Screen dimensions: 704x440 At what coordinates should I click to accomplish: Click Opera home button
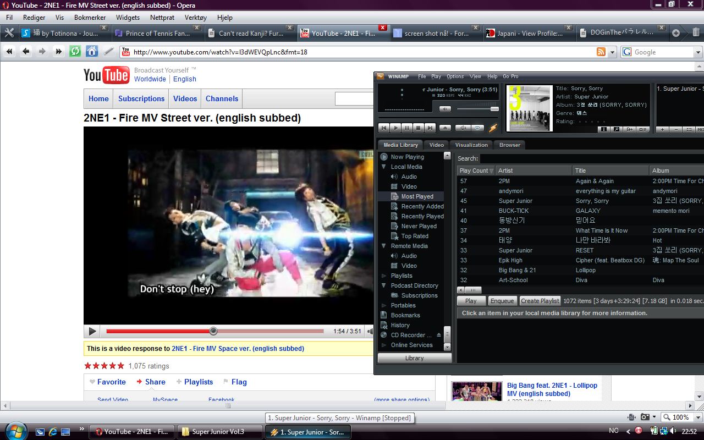coord(92,52)
